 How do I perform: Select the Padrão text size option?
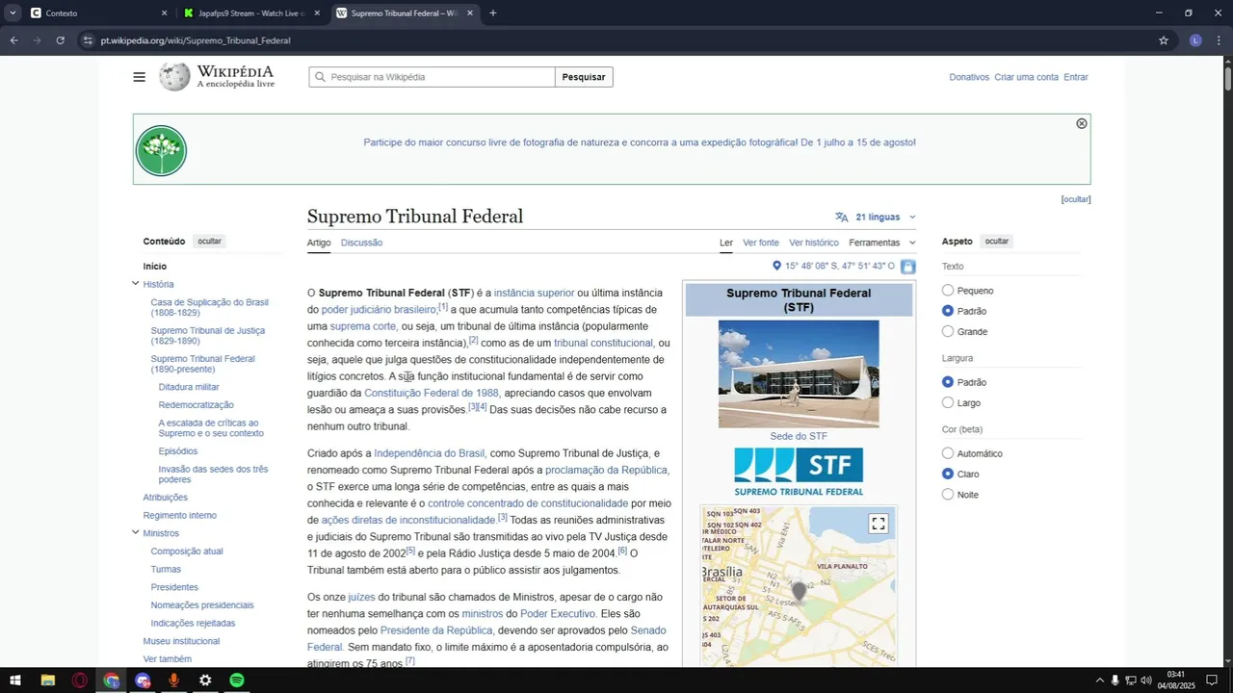948,311
